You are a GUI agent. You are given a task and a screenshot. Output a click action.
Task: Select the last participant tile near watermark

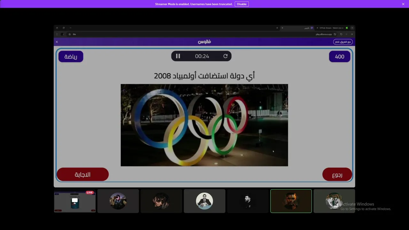pyautogui.click(x=334, y=201)
